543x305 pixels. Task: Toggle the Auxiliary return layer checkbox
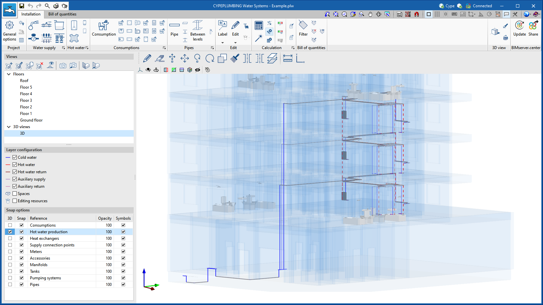pos(14,186)
